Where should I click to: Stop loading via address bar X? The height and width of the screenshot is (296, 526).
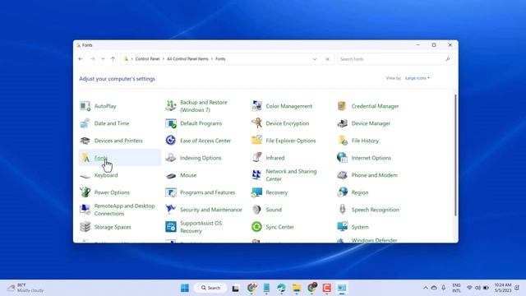click(327, 59)
